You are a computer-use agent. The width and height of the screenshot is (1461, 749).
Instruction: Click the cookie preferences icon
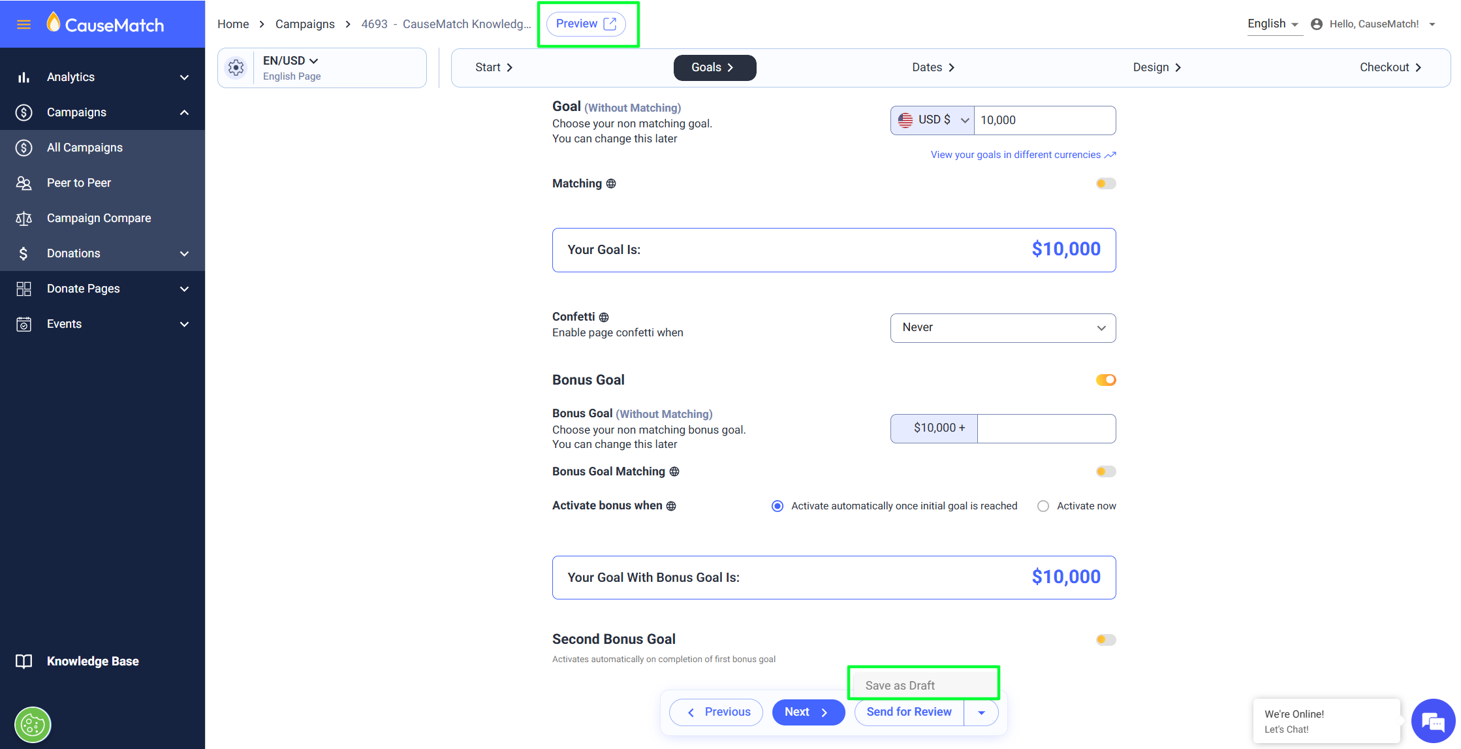33,724
